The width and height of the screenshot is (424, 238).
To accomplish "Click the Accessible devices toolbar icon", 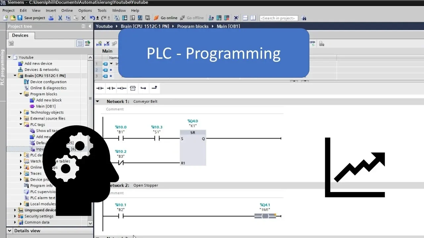I will [211, 18].
